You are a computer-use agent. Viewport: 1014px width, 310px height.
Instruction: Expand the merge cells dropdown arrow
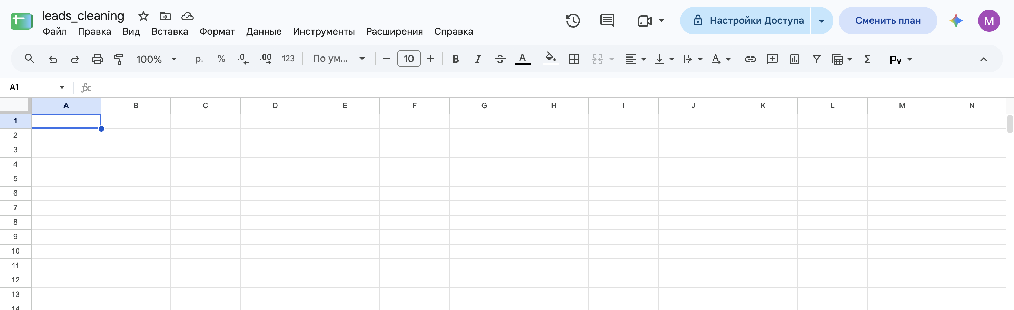612,59
